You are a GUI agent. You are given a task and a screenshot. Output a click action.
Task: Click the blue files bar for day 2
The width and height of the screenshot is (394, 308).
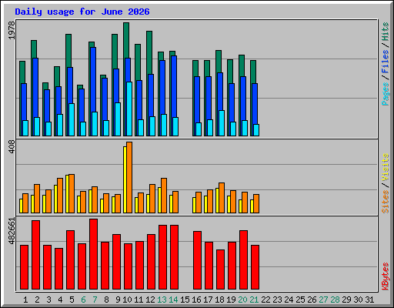click(35, 87)
